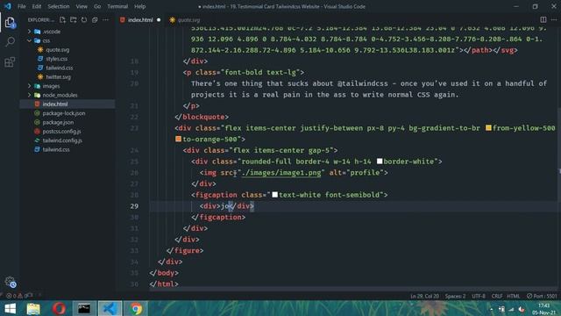The image size is (561, 316).
Task: Open root tailwind.css below tailwind.config.js
Action: click(x=56, y=149)
